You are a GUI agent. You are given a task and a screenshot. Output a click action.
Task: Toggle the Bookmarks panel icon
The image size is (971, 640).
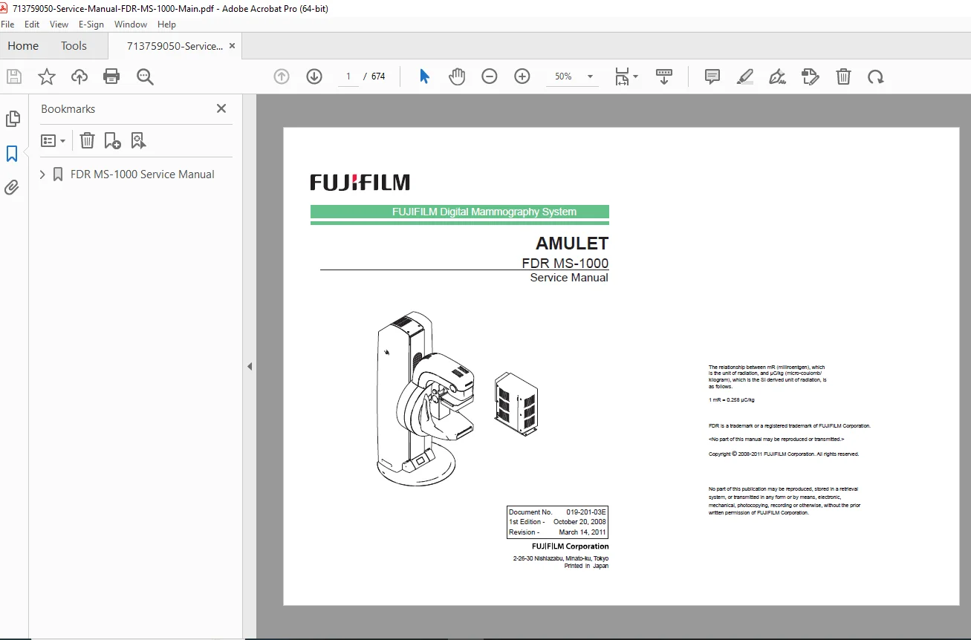pyautogui.click(x=12, y=154)
